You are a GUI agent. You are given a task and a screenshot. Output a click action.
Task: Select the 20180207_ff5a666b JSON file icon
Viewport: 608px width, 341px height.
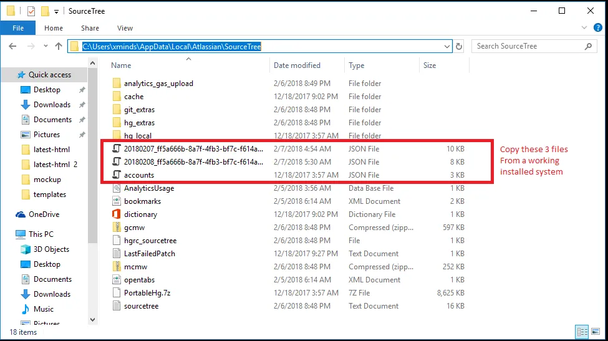117,149
